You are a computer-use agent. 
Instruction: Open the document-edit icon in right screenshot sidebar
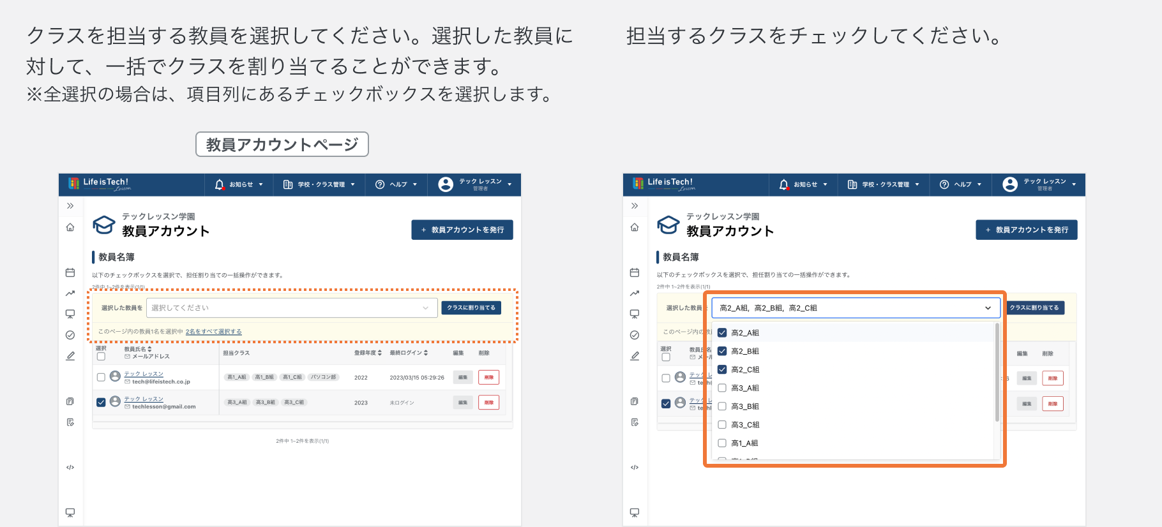635,422
